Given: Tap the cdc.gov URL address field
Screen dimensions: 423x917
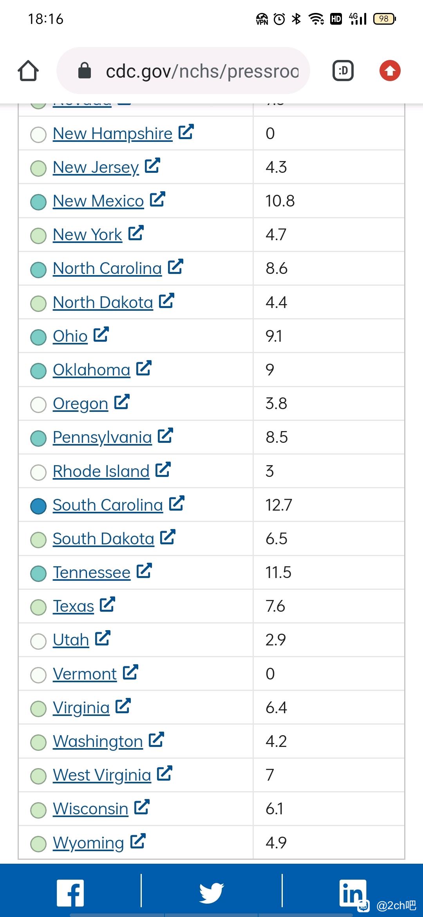Looking at the screenshot, I should [x=183, y=71].
